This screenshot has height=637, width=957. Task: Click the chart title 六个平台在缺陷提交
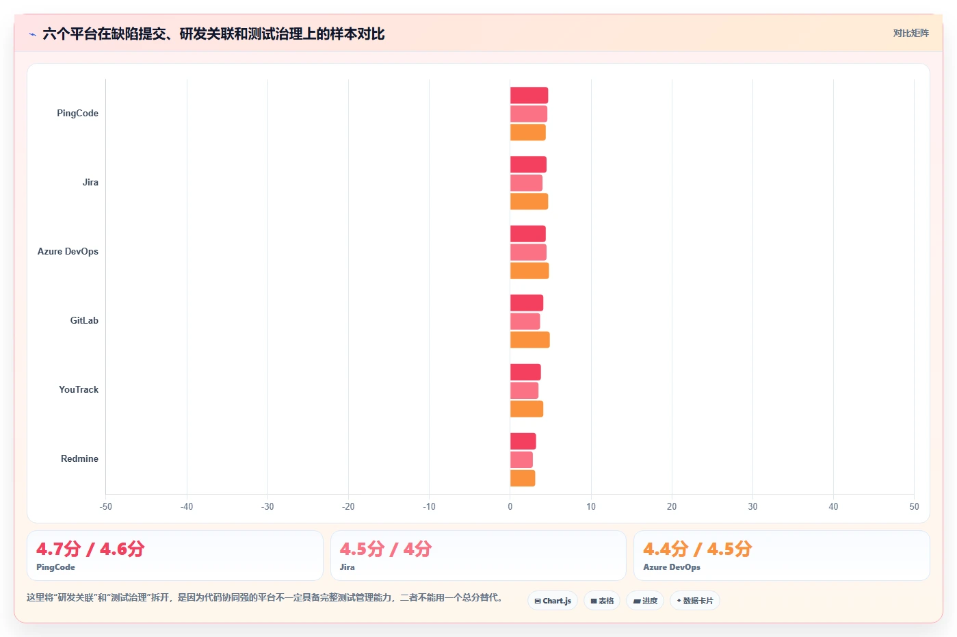tap(213, 34)
